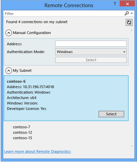Click the refresh connections icon
Image resolution: width=137 pixels, height=162 pixels.
(129, 22)
